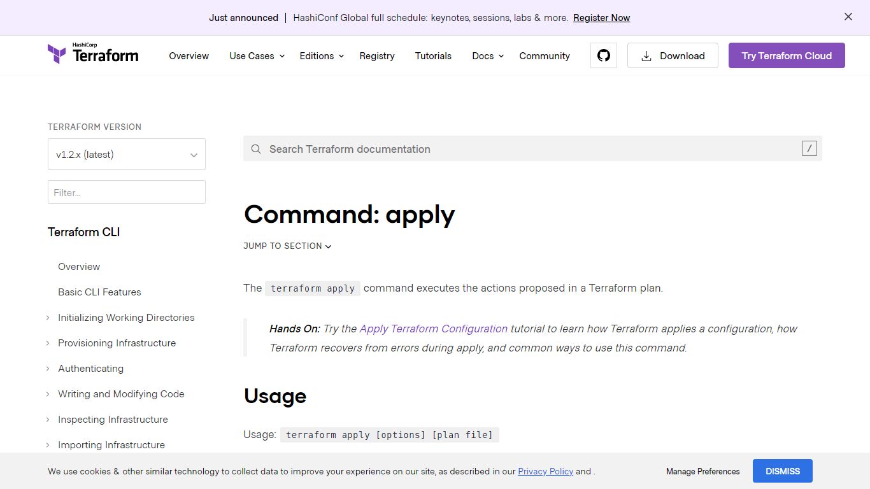Click the Terraform CLI sidebar heading
Image resolution: width=870 pixels, height=489 pixels.
click(x=84, y=232)
